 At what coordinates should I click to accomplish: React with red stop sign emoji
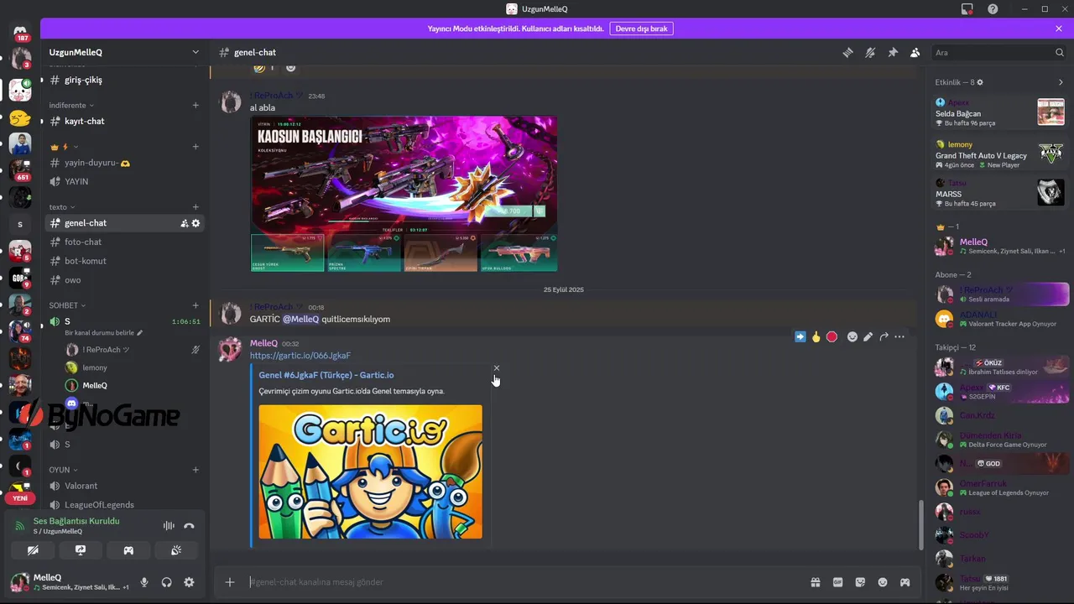pyautogui.click(x=832, y=336)
